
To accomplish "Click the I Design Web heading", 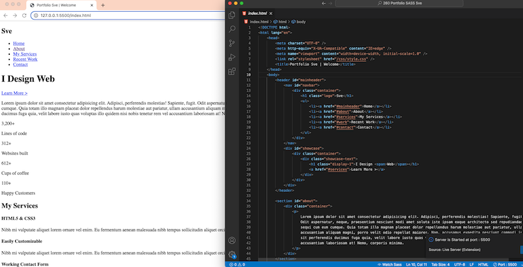I will 28,79.
